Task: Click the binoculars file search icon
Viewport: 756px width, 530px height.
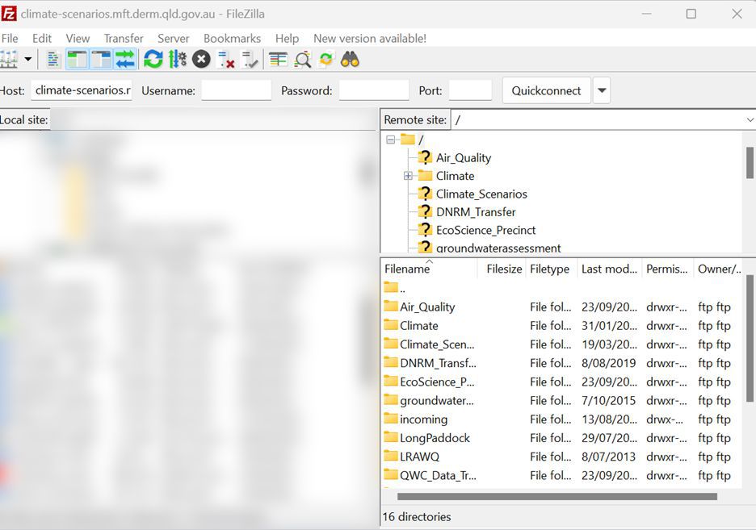Action: [x=350, y=59]
